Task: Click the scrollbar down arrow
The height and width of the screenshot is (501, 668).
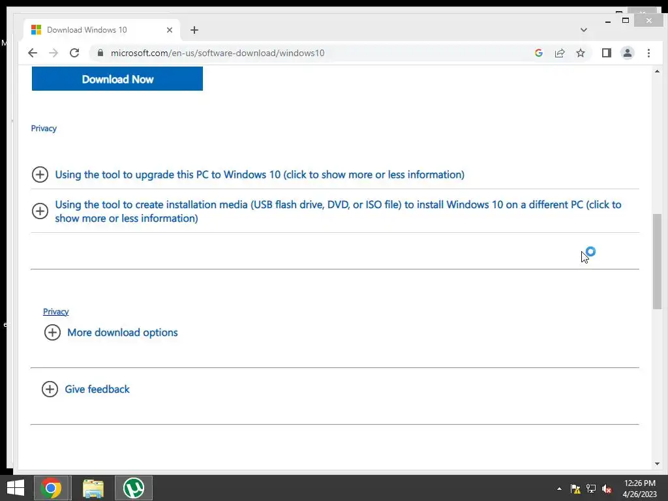Action: click(657, 464)
